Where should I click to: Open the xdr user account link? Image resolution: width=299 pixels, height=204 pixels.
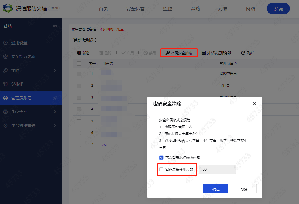click(x=105, y=145)
